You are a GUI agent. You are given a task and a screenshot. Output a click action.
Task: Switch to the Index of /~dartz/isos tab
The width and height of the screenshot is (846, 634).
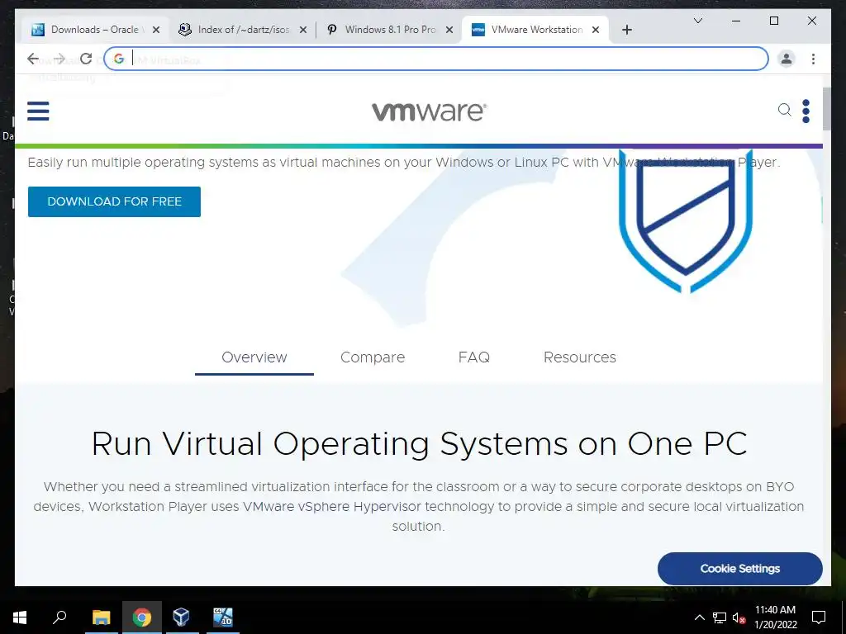[243, 30]
